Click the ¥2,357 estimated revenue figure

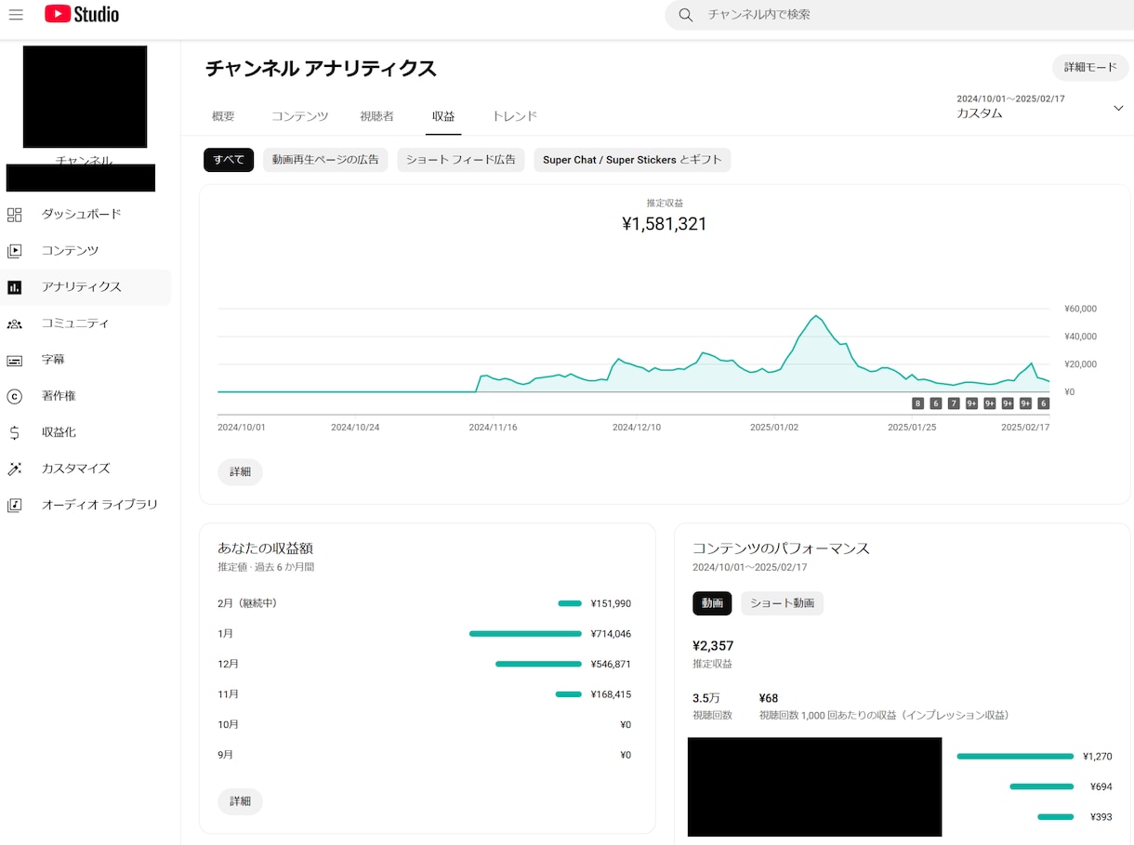(713, 645)
